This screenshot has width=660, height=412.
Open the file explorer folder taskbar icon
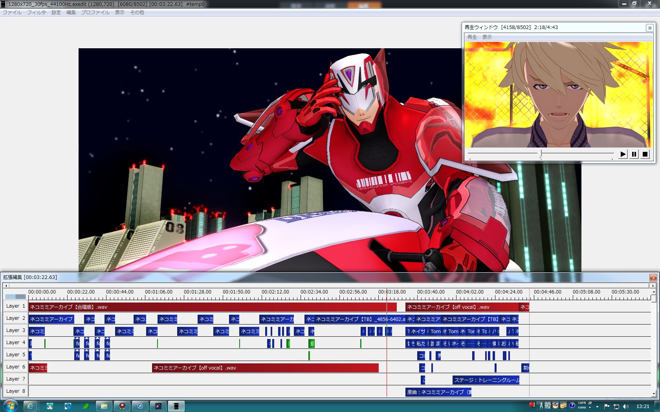click(x=104, y=406)
